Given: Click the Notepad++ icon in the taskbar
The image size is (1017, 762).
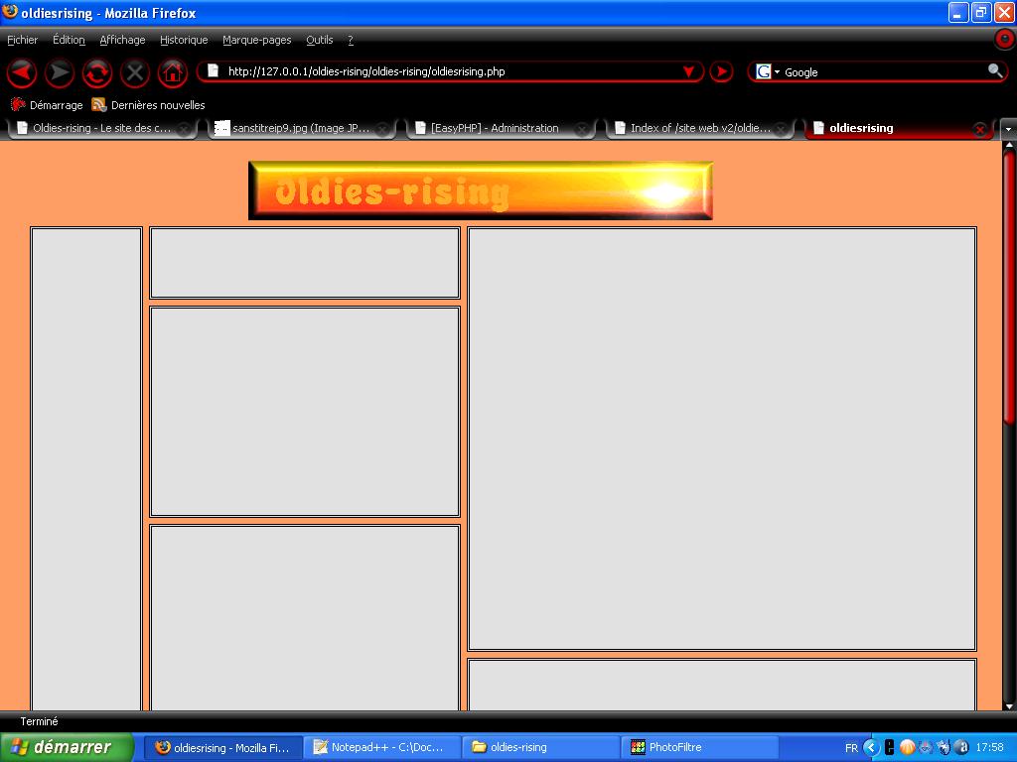Looking at the screenshot, I should click(x=321, y=747).
